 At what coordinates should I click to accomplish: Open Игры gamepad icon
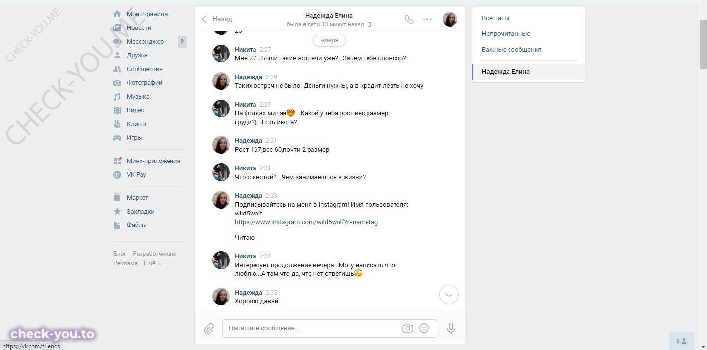point(117,138)
